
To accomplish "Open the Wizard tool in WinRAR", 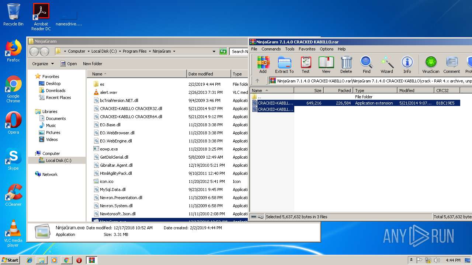I will [387, 65].
